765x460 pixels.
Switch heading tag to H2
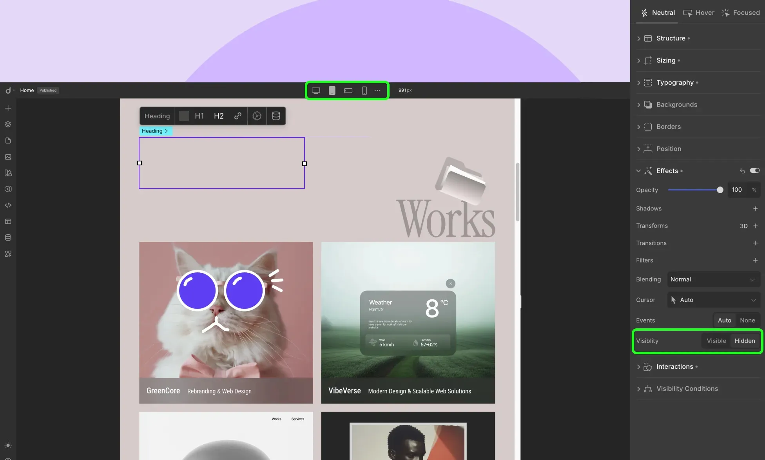219,116
